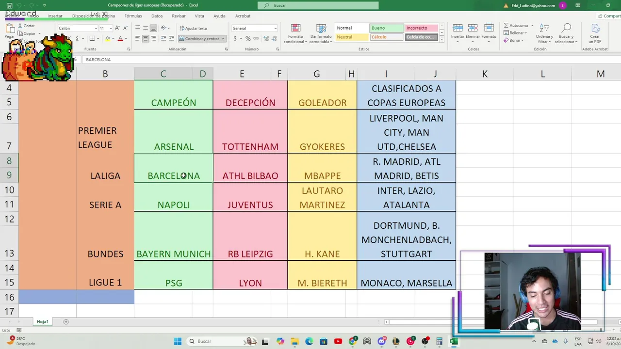
Task: Open the font name dropdown
Action: pyautogui.click(x=96, y=28)
